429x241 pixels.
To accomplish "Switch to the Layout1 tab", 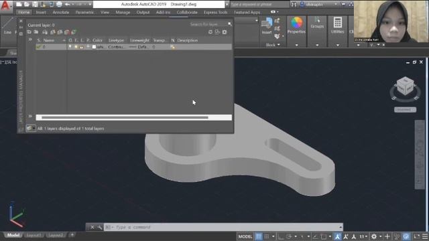I will click(34, 235).
